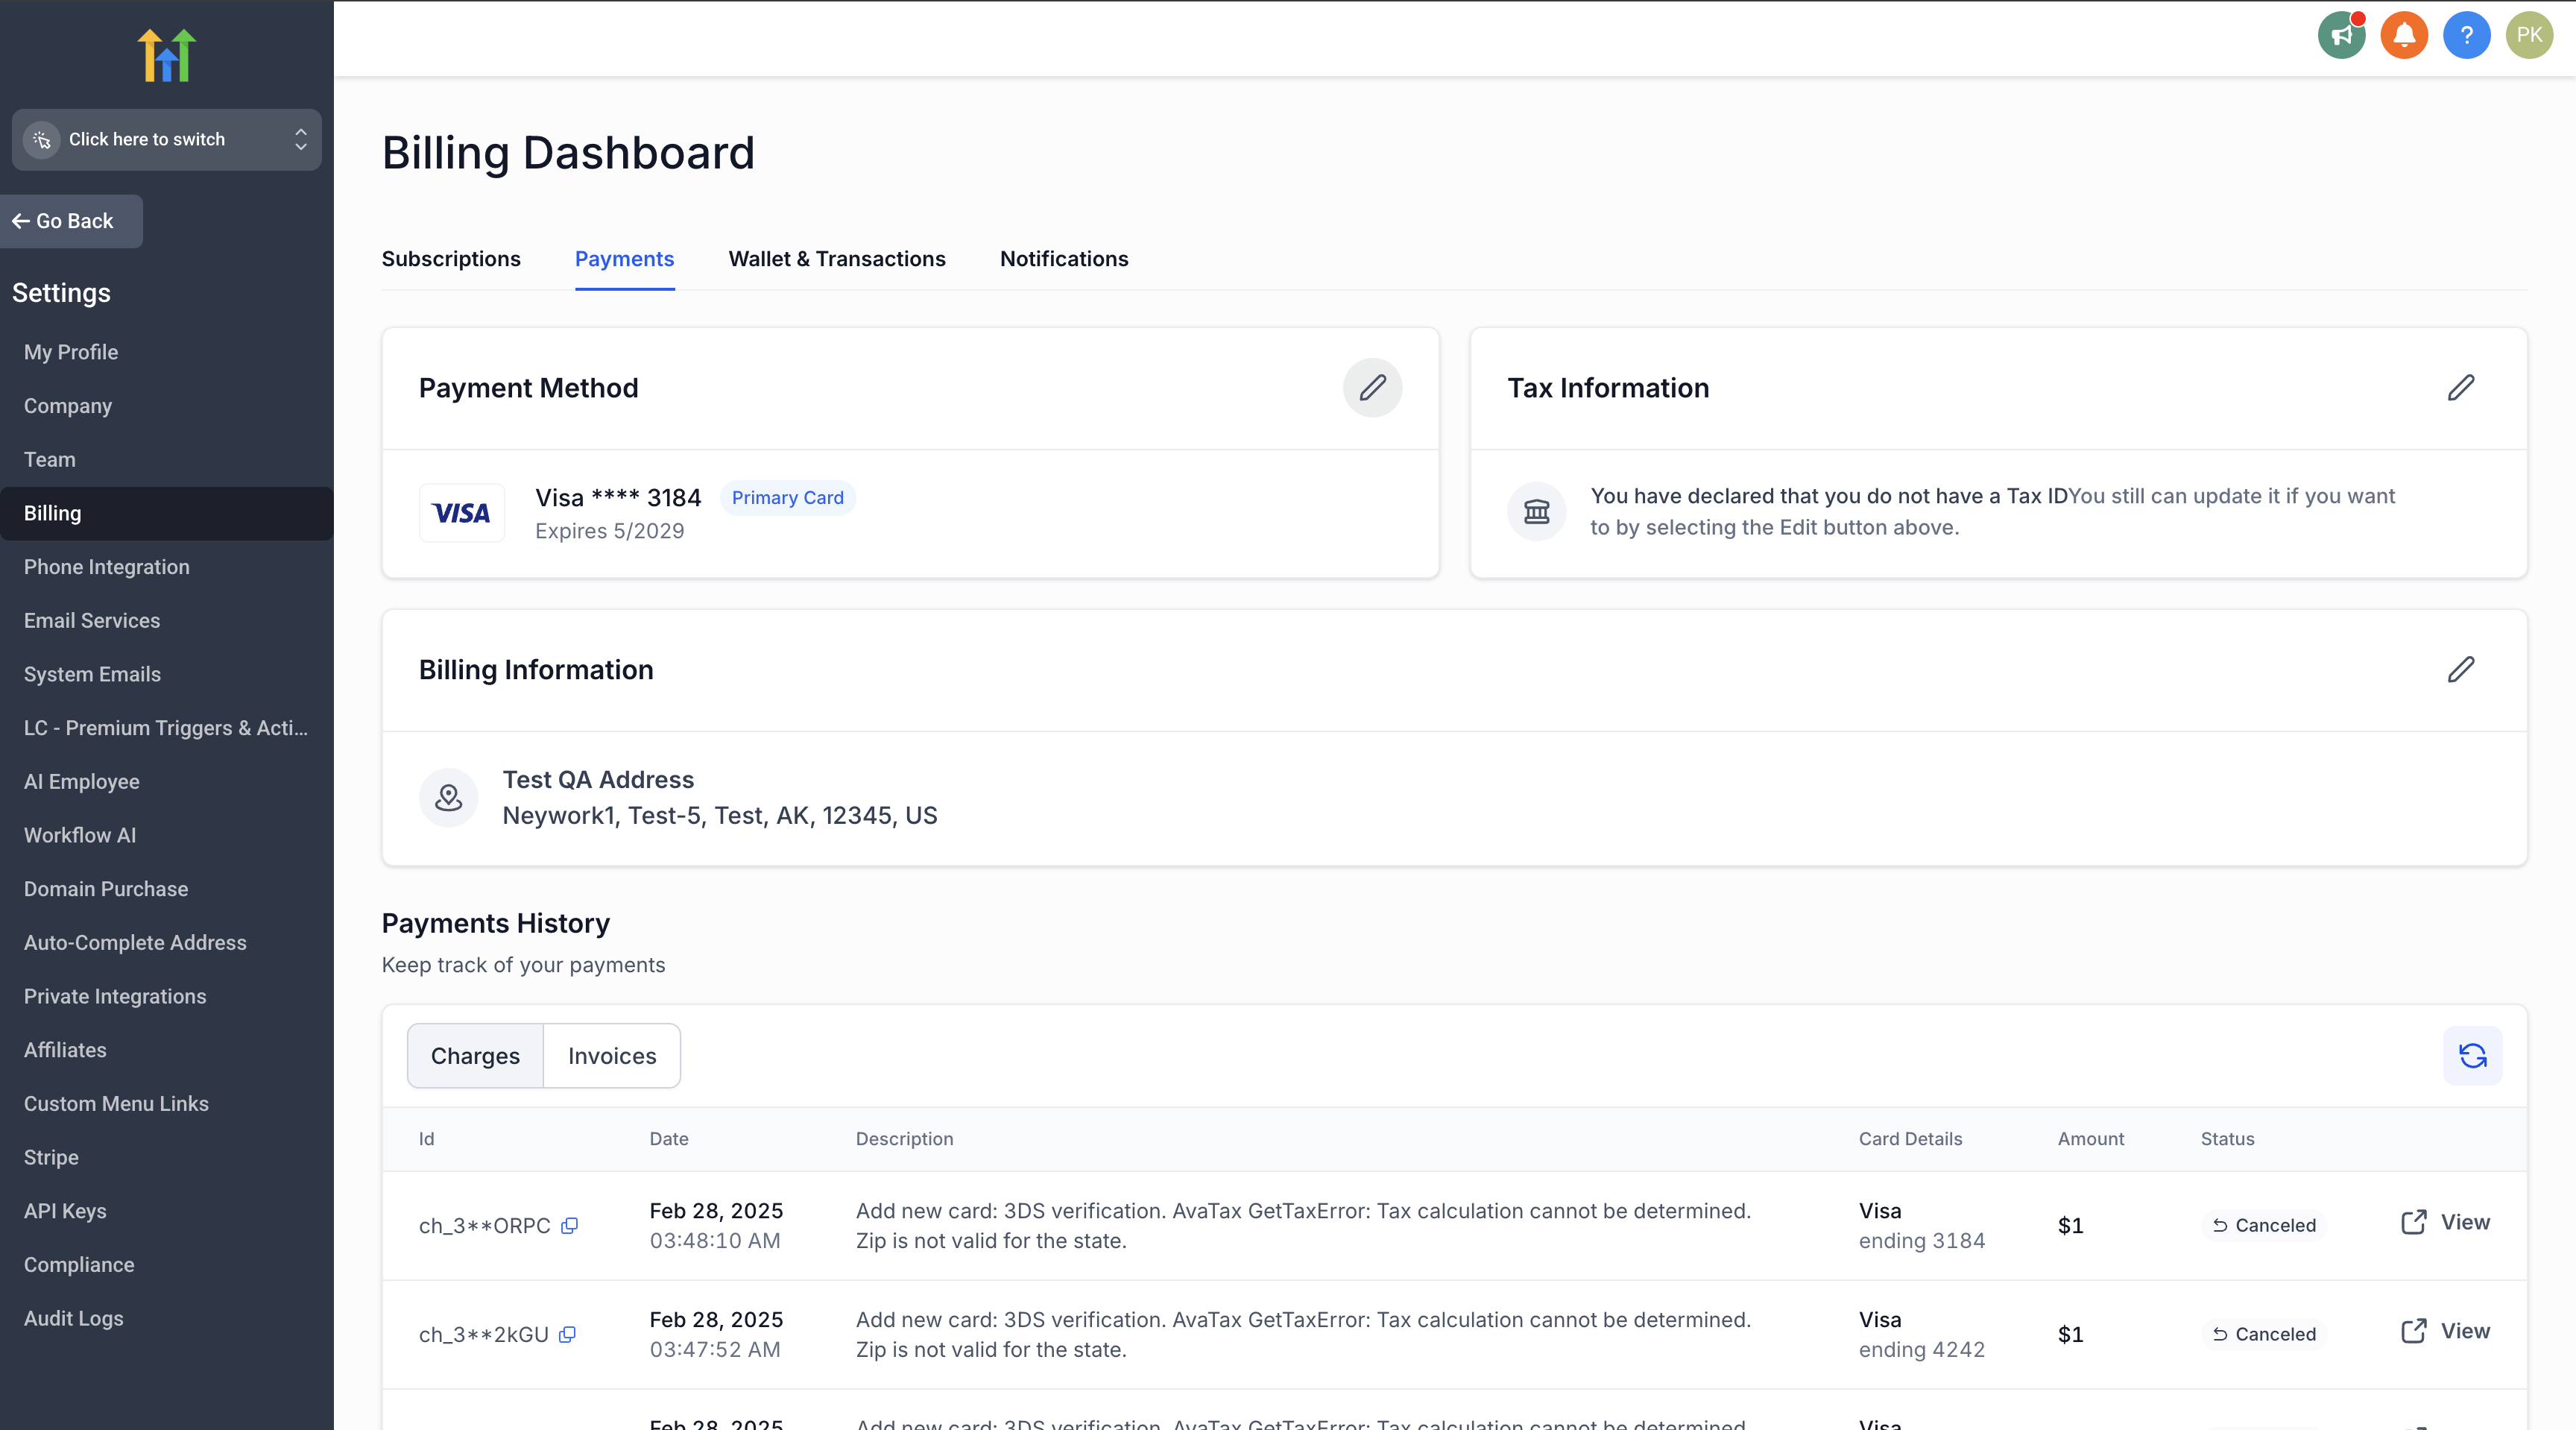
Task: Refresh the payments history table
Action: 2472,1056
